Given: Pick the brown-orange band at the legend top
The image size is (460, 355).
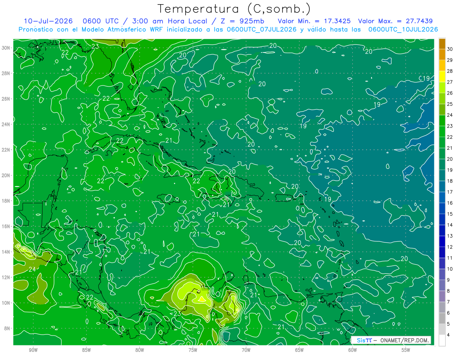Looking at the screenshot, I should [442, 43].
